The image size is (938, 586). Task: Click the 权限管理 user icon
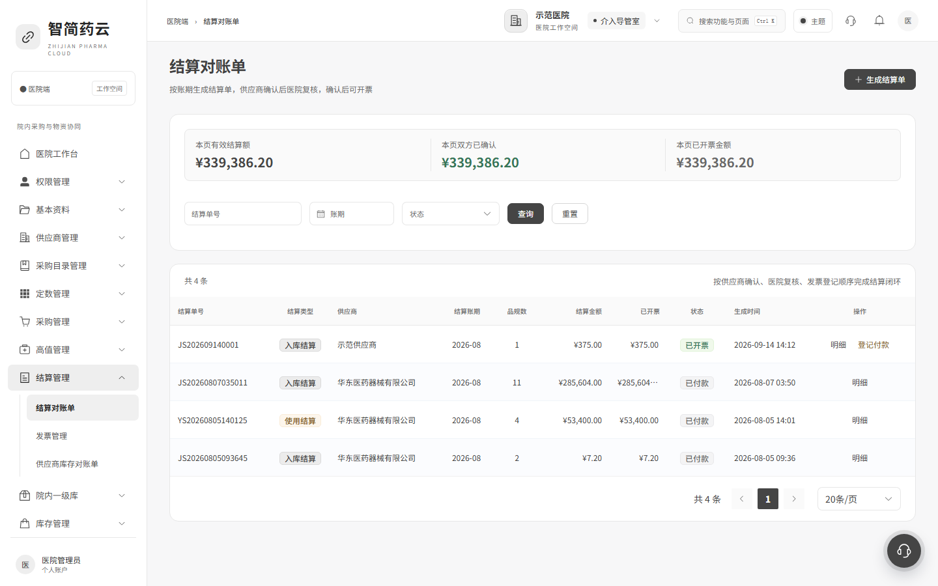pyautogui.click(x=25, y=182)
